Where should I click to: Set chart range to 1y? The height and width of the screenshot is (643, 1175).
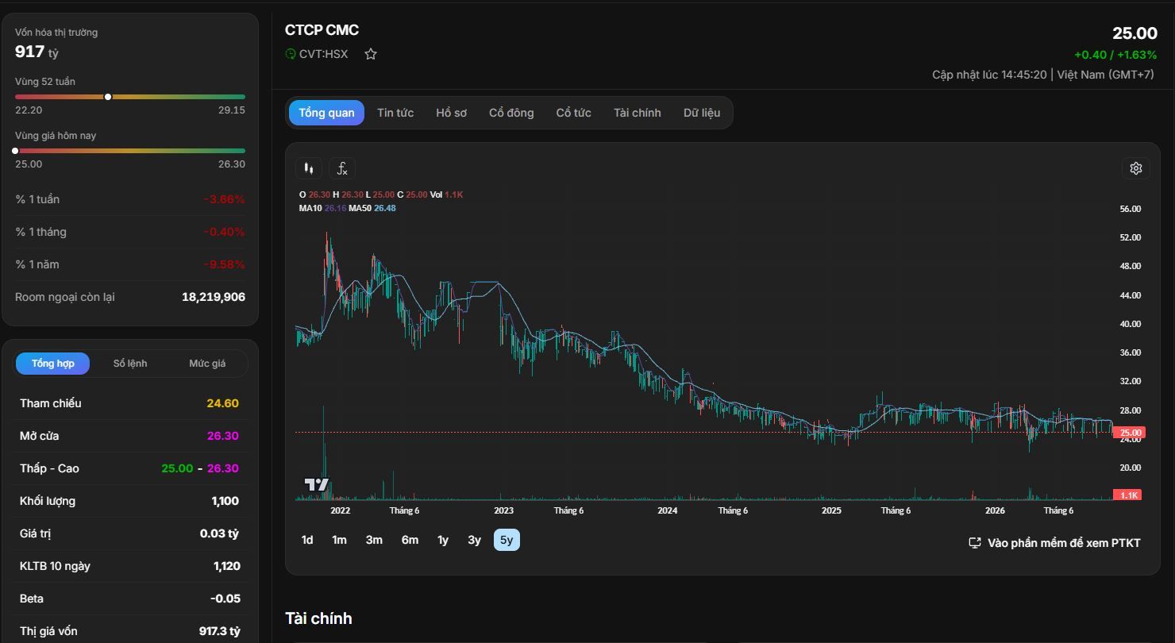click(x=443, y=540)
